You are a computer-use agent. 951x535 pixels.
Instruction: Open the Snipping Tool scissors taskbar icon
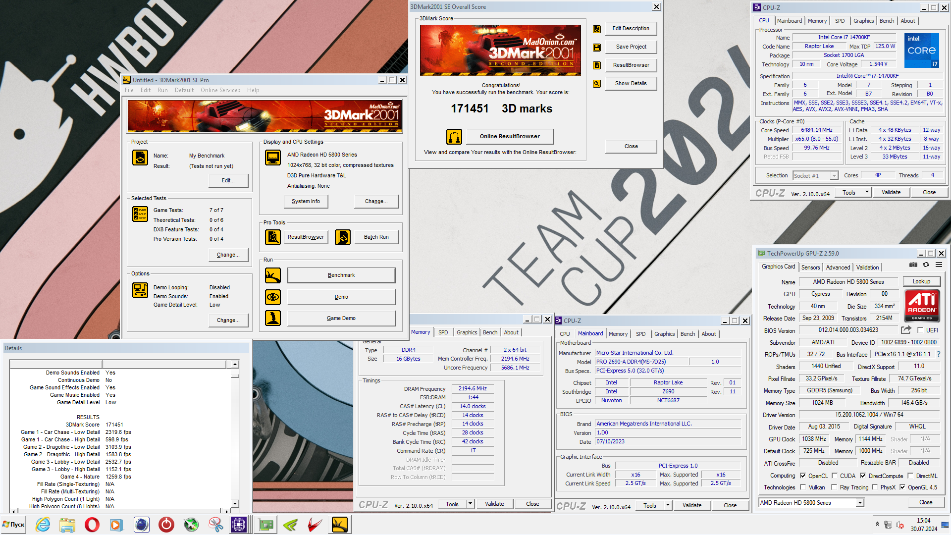[x=215, y=525]
